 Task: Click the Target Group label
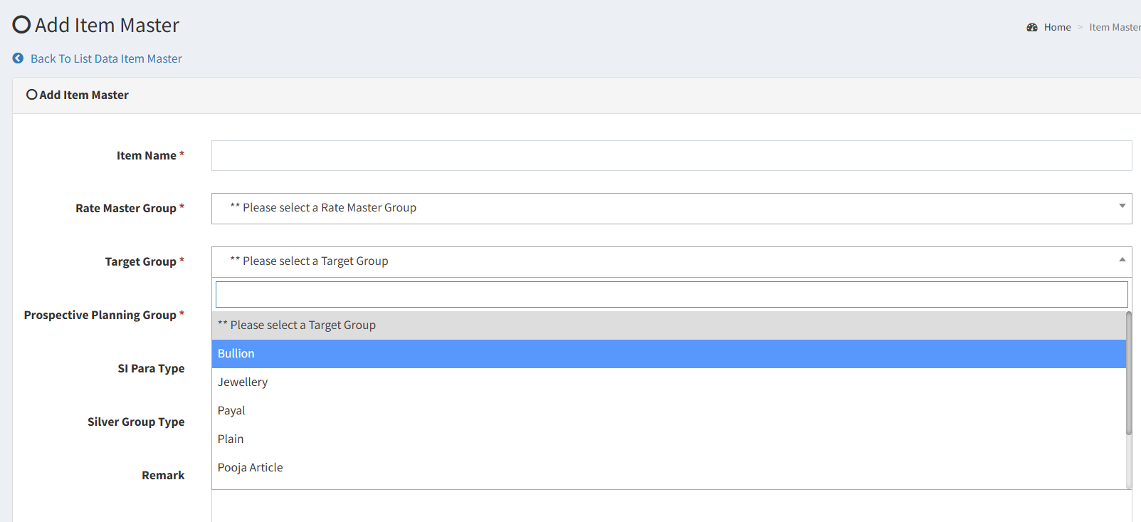click(x=140, y=261)
